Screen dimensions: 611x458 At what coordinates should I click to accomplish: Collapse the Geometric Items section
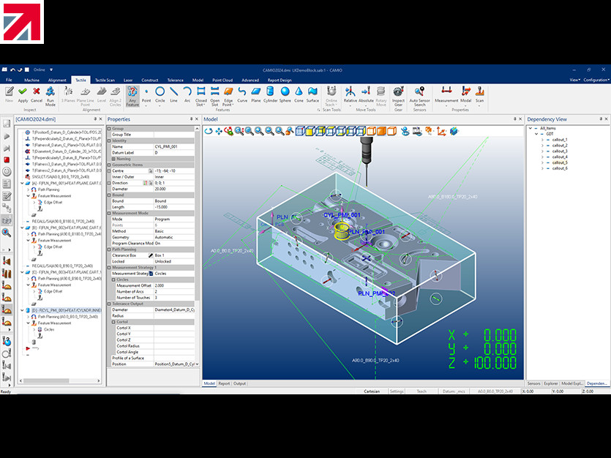(x=110, y=165)
